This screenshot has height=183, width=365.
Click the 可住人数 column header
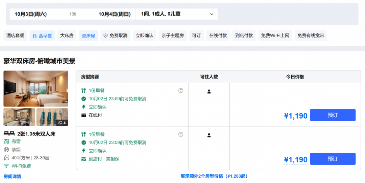[209, 77]
